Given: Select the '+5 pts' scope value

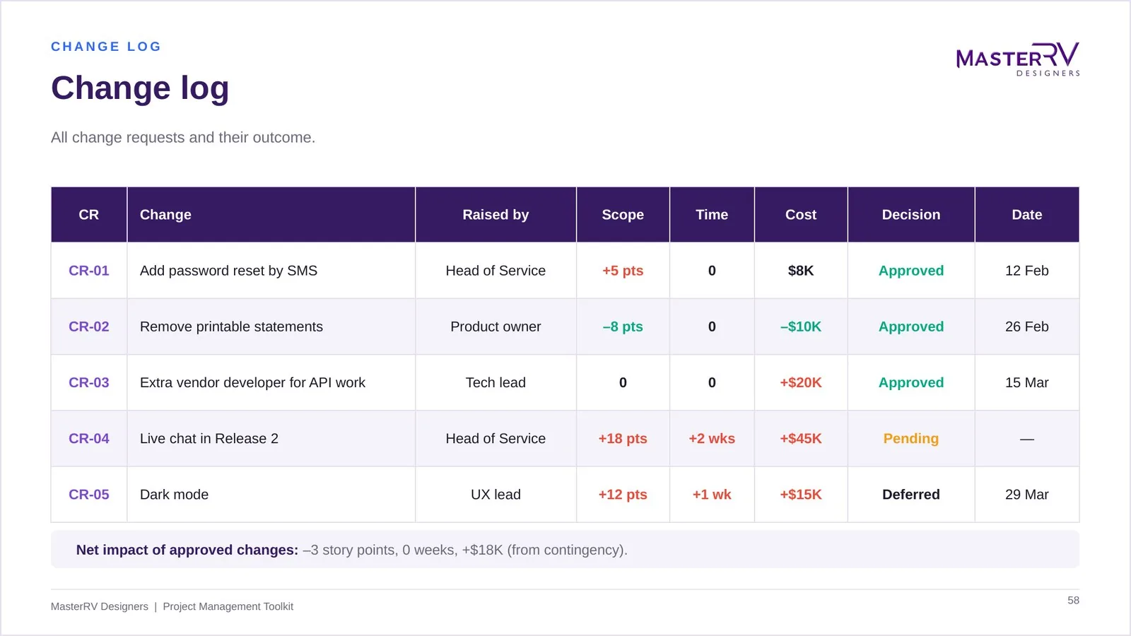Looking at the screenshot, I should coord(623,271).
